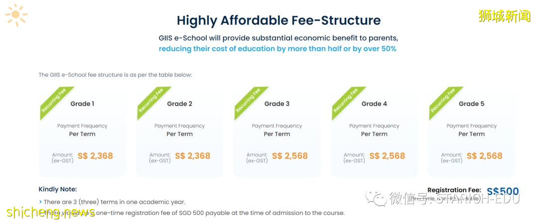
Task: Click the 狮城新闻 label at top right
Action: coord(504,15)
